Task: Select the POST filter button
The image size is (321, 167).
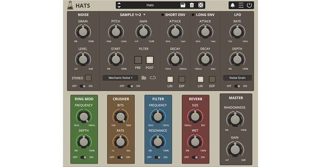Action: tap(150, 60)
